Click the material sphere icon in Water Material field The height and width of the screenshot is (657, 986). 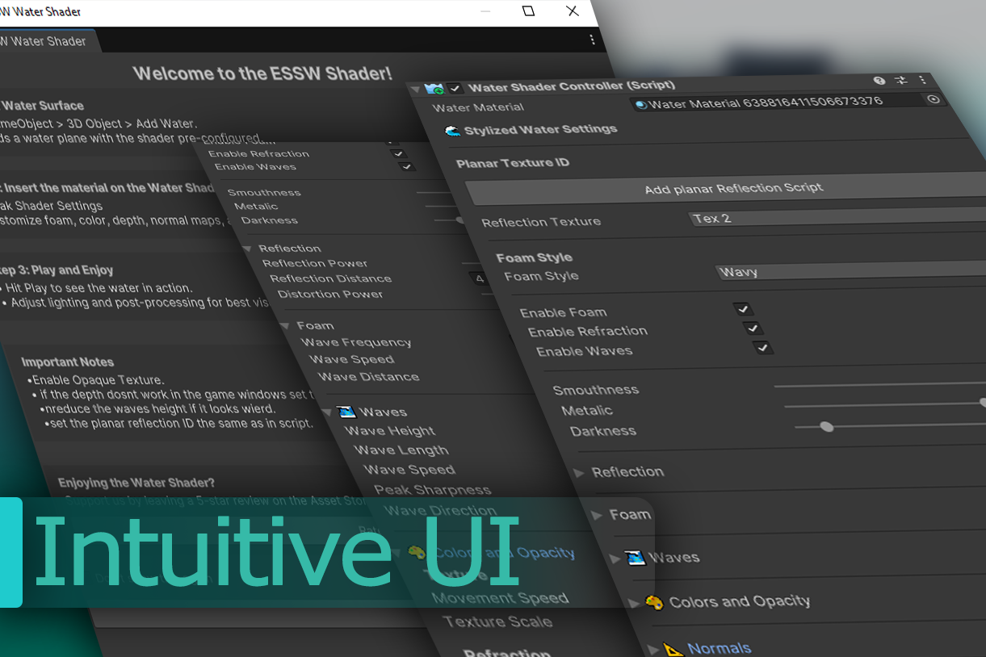(640, 104)
